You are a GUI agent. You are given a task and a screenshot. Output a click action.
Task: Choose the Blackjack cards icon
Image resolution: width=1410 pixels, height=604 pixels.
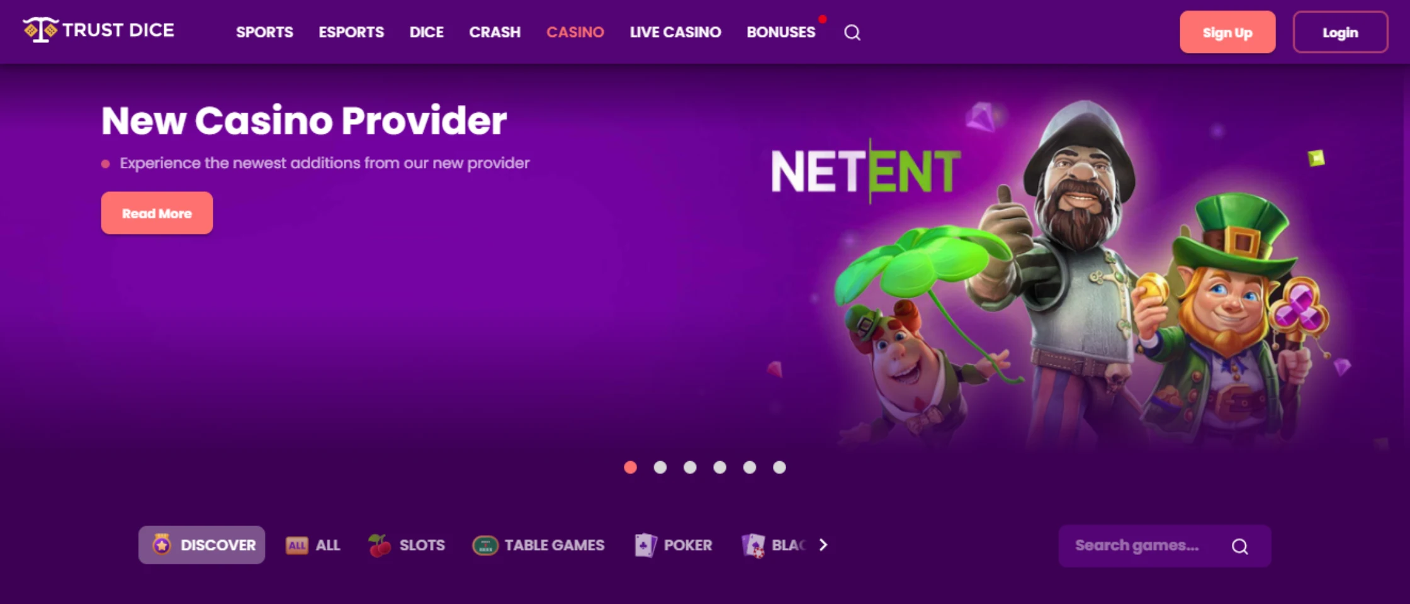tap(753, 545)
